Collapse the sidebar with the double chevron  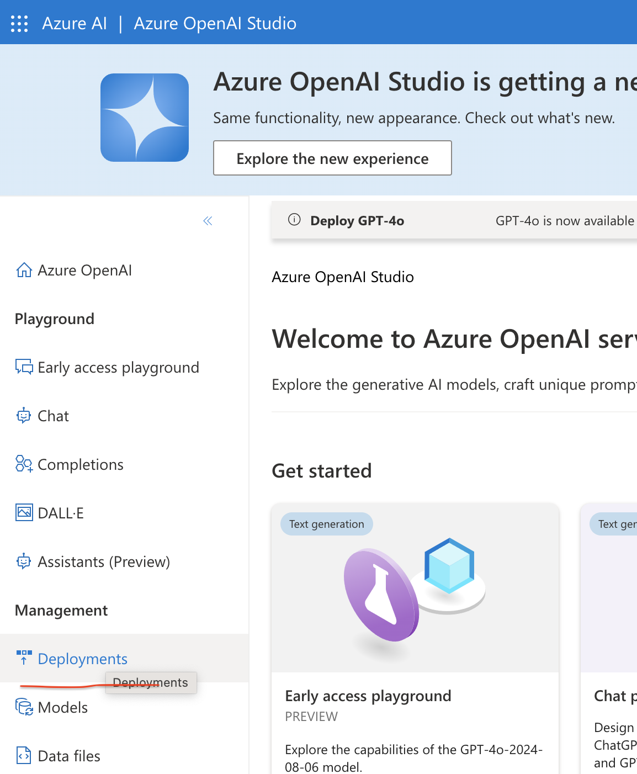(208, 221)
